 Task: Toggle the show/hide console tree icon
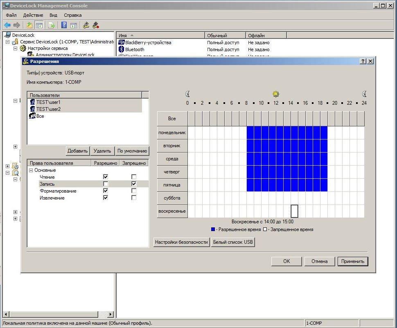click(x=39, y=25)
